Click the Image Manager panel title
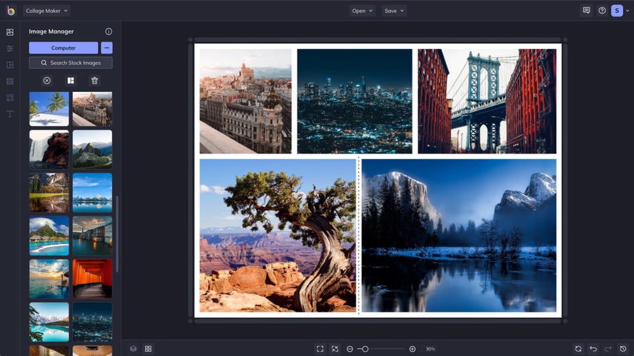634x356 pixels. click(x=51, y=32)
